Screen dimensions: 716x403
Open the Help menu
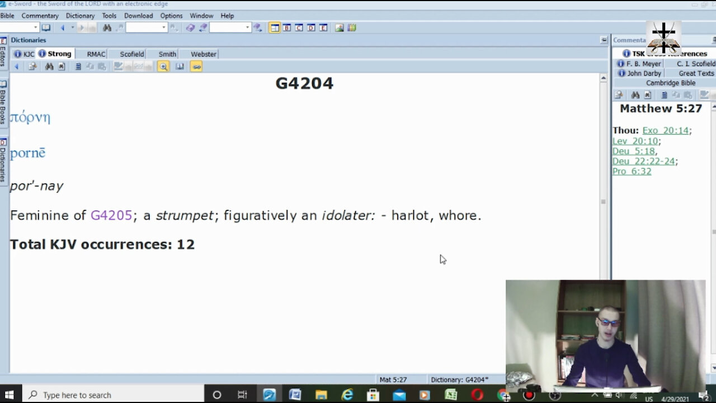(x=227, y=16)
